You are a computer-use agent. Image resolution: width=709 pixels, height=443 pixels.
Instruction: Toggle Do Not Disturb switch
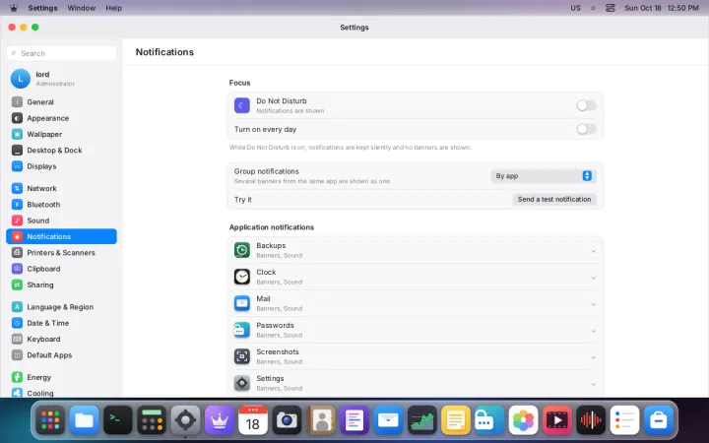[586, 105]
